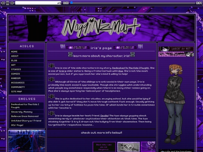This screenshot has height=152, width=203.
Task: Click the 'iris's page' title text
Action: pyautogui.click(x=101, y=48)
